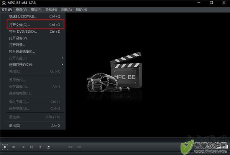This screenshot has width=230, height=155.
Task: Open the 收藏(A) menu
Action: (66, 10)
